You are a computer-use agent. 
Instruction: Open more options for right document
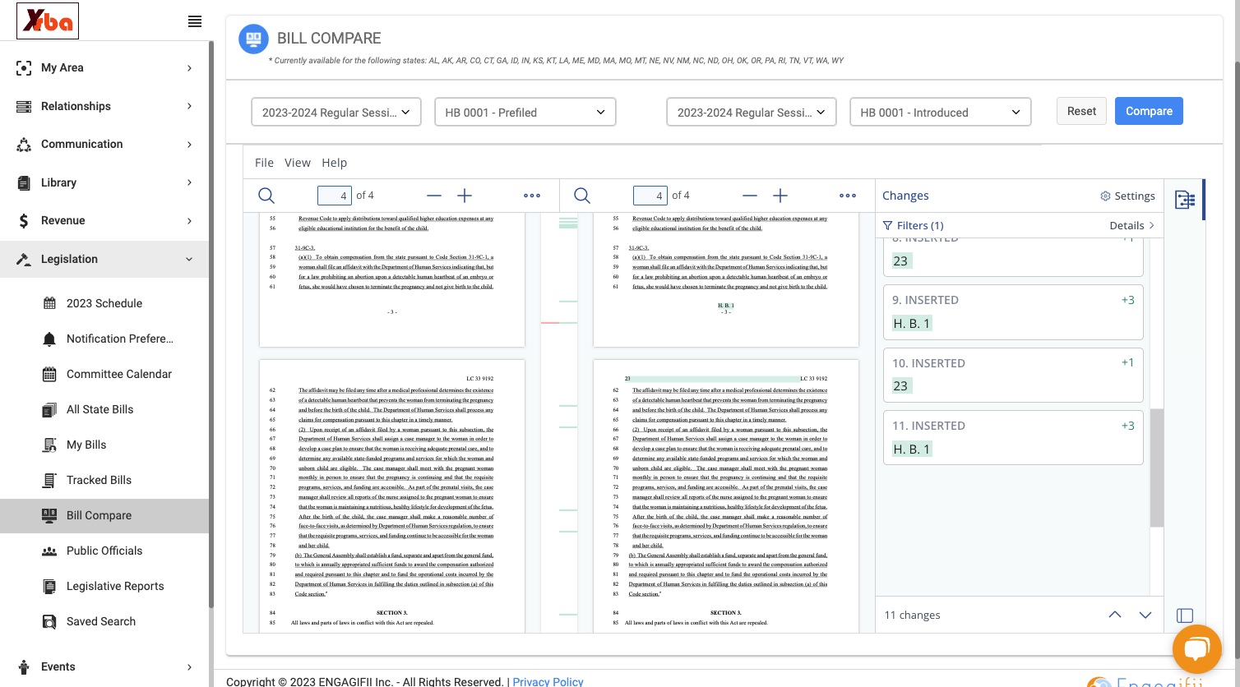click(848, 196)
